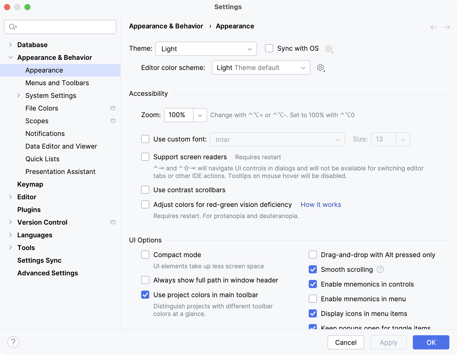Open the Keymap settings page
Viewport: 457px width, 355px height.
30,184
